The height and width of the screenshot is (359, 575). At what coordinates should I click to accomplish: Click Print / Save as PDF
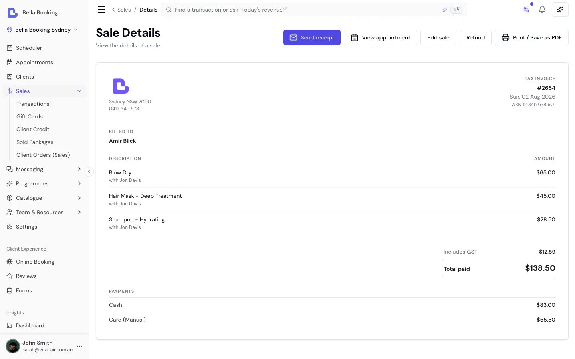click(x=531, y=37)
